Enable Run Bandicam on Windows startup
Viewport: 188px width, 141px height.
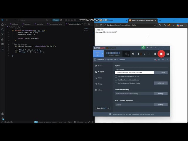click(x=116, y=83)
